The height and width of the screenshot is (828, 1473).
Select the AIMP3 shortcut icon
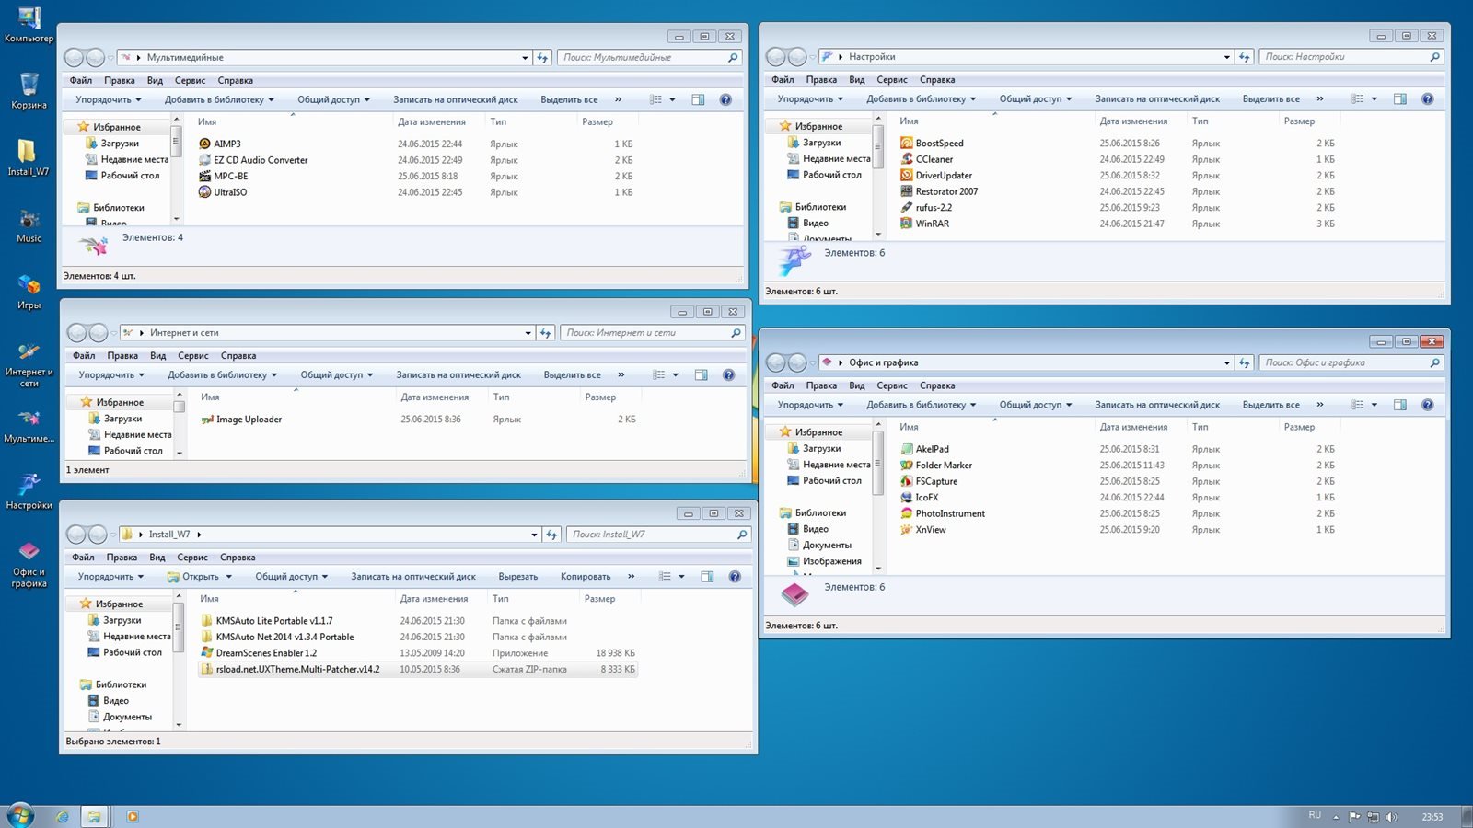tap(204, 144)
